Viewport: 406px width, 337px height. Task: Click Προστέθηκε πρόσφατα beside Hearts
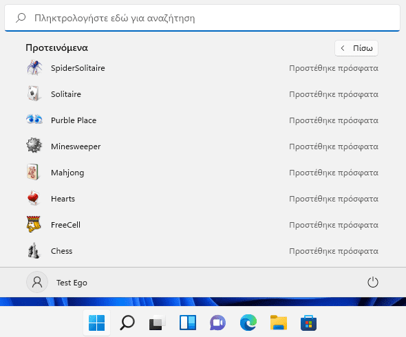click(334, 199)
